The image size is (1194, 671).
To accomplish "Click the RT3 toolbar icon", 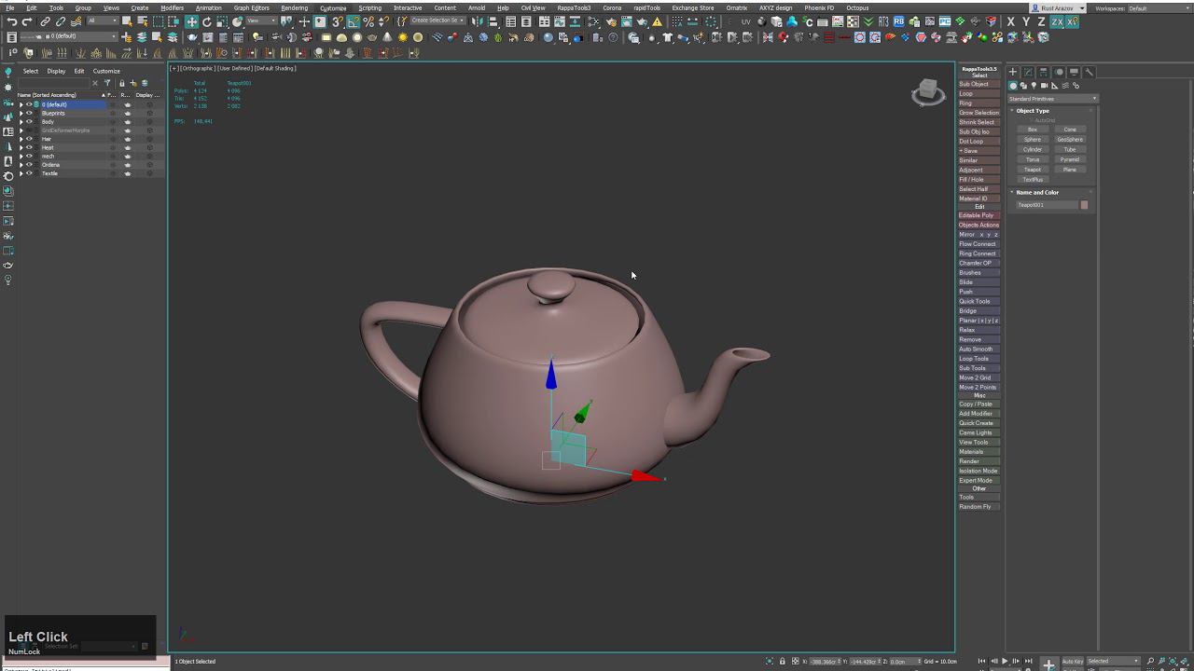I will click(883, 21).
